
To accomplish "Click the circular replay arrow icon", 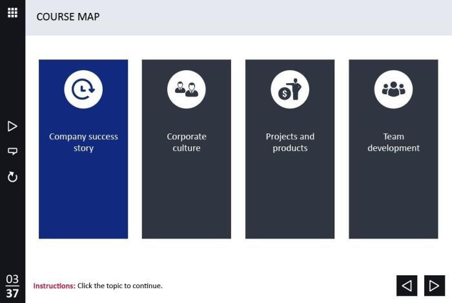I will pos(12,177).
